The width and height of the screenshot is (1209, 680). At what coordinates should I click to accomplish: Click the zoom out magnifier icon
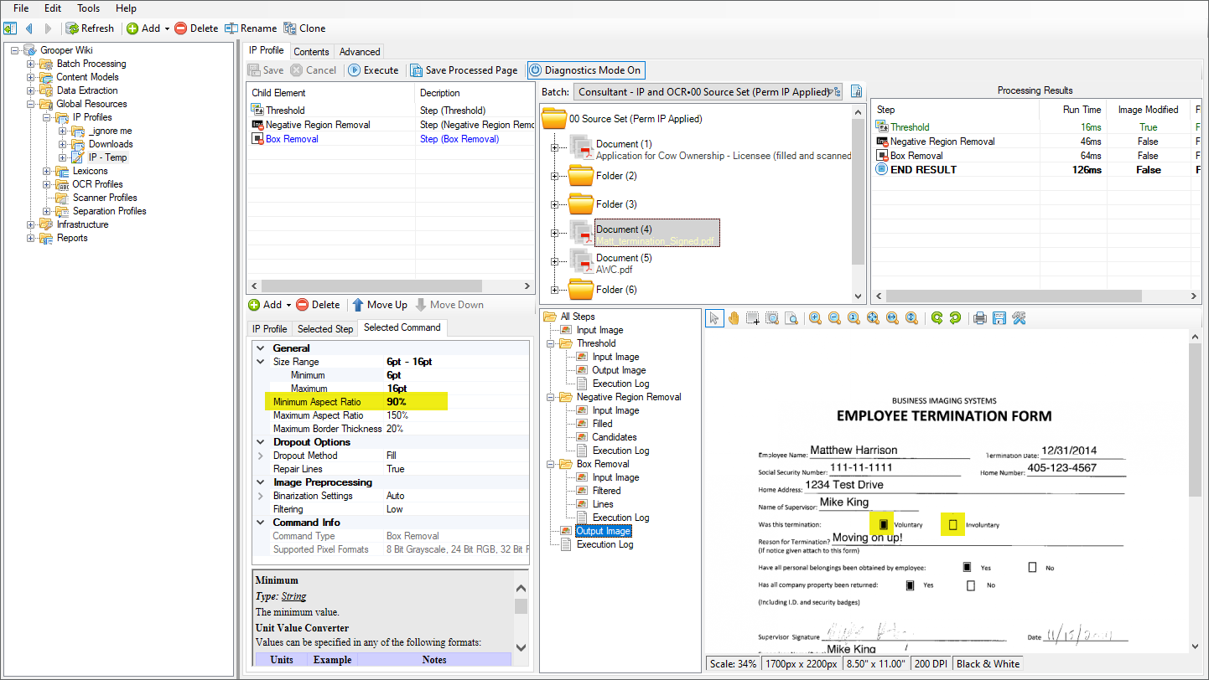834,318
